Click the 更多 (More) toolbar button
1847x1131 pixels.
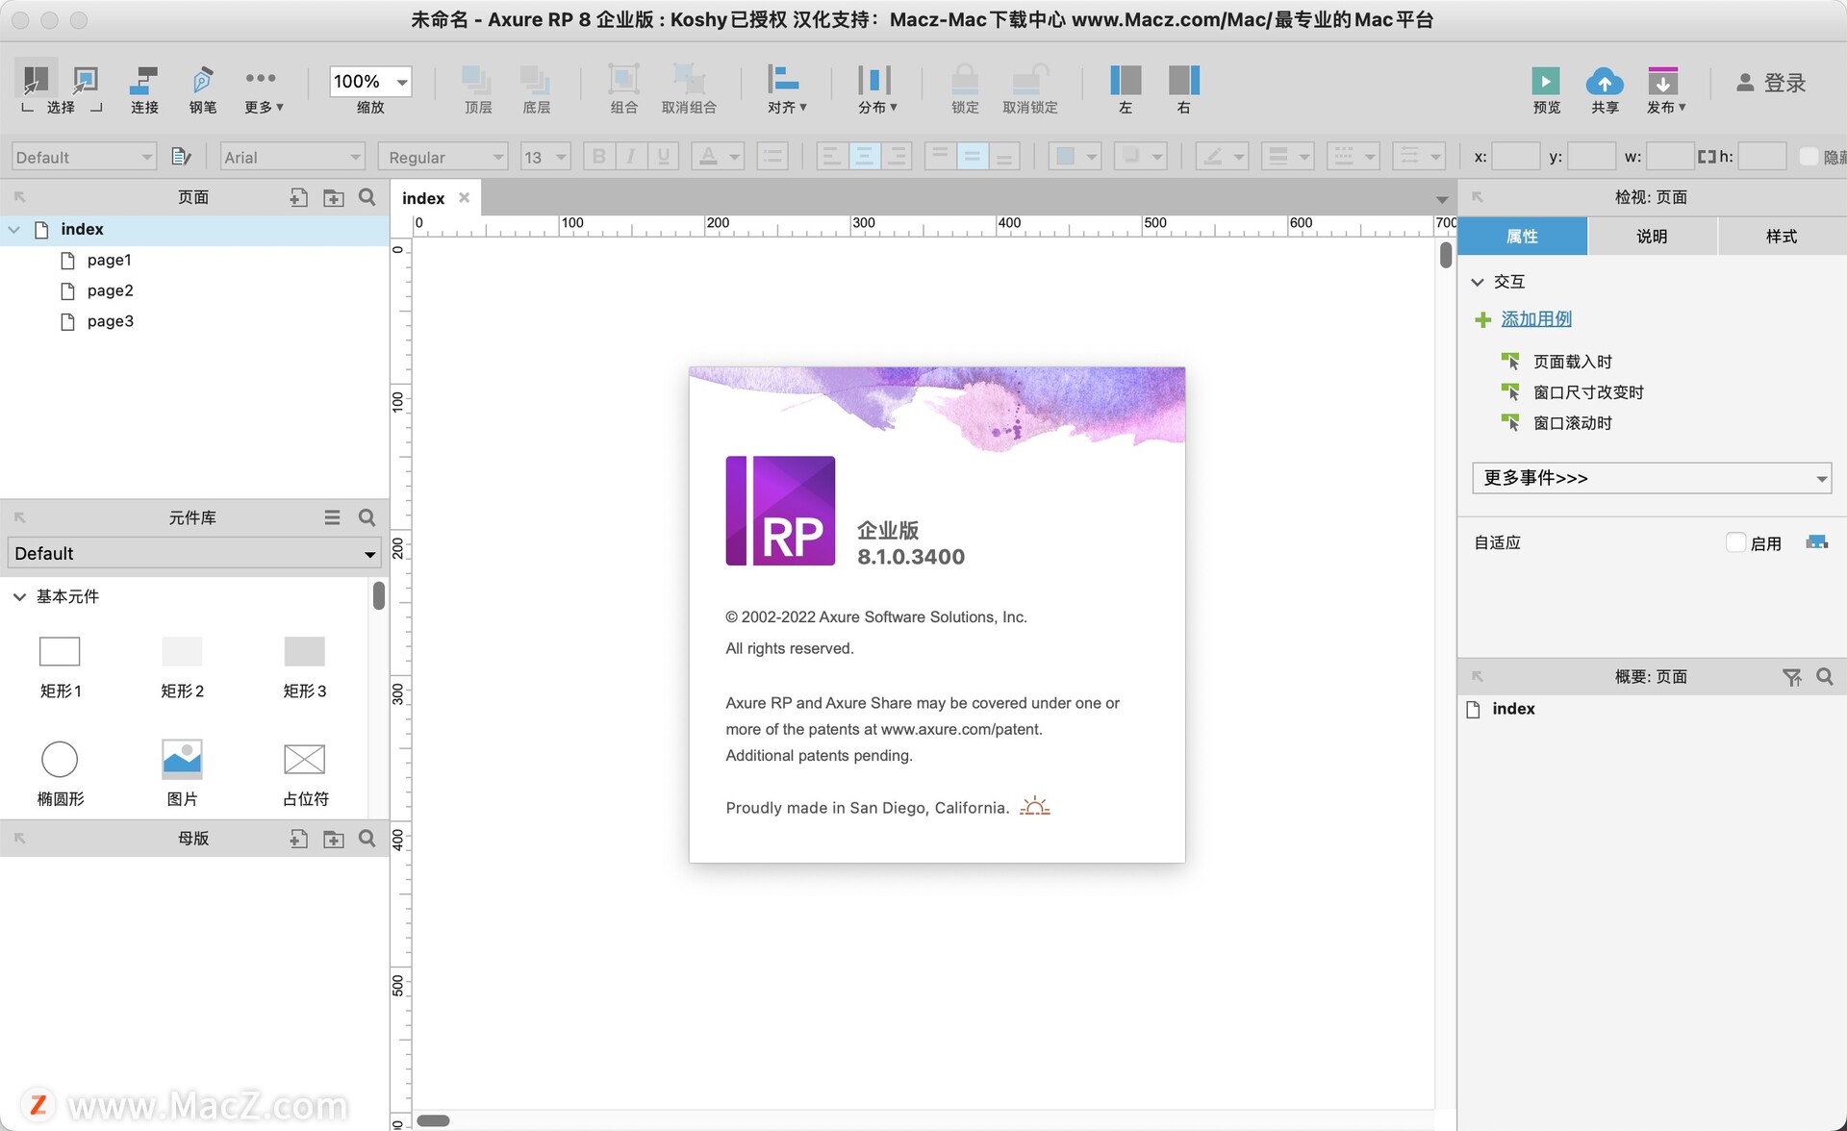pyautogui.click(x=262, y=87)
